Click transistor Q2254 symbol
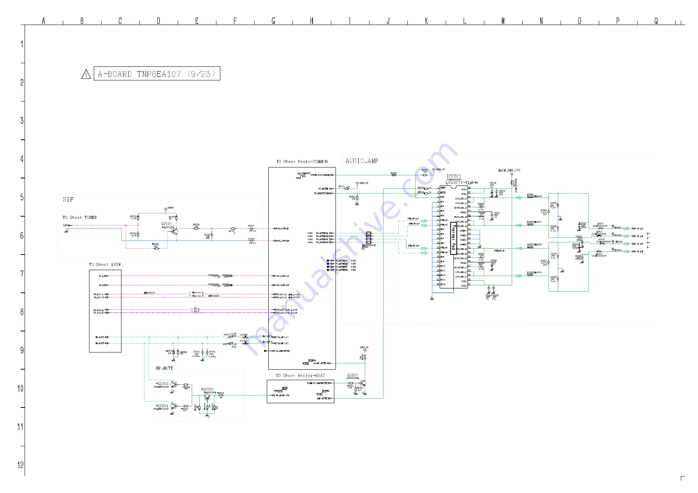The width and height of the screenshot is (698, 493). [173, 406]
